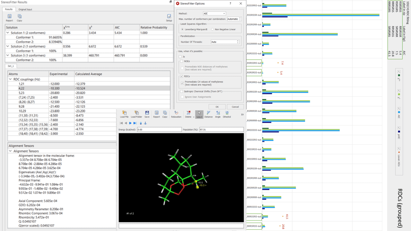Click the Energy (kcal/mol) field

pyautogui.click(x=159, y=130)
